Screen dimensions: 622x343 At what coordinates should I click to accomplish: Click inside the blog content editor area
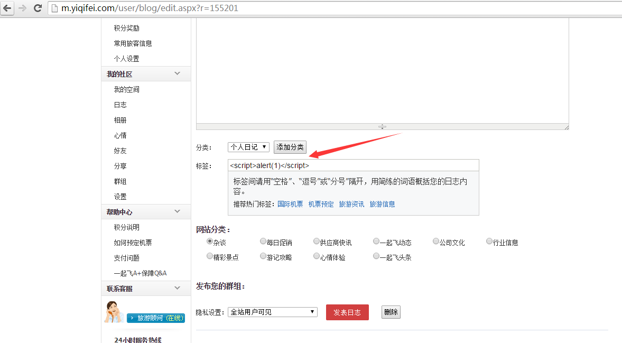click(x=383, y=71)
